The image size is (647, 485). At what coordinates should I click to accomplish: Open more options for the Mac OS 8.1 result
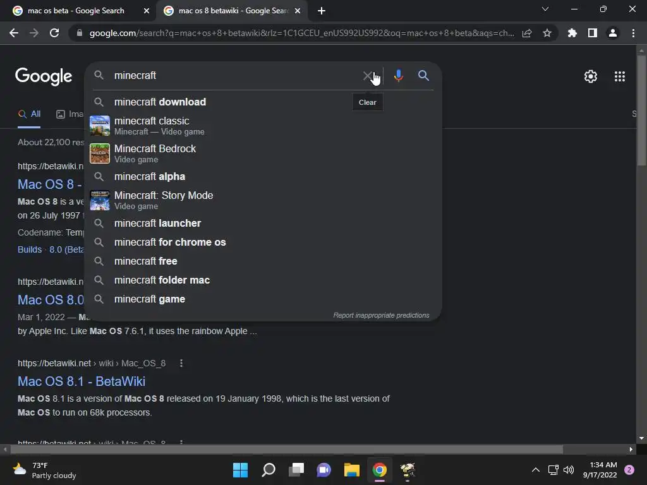(181, 363)
